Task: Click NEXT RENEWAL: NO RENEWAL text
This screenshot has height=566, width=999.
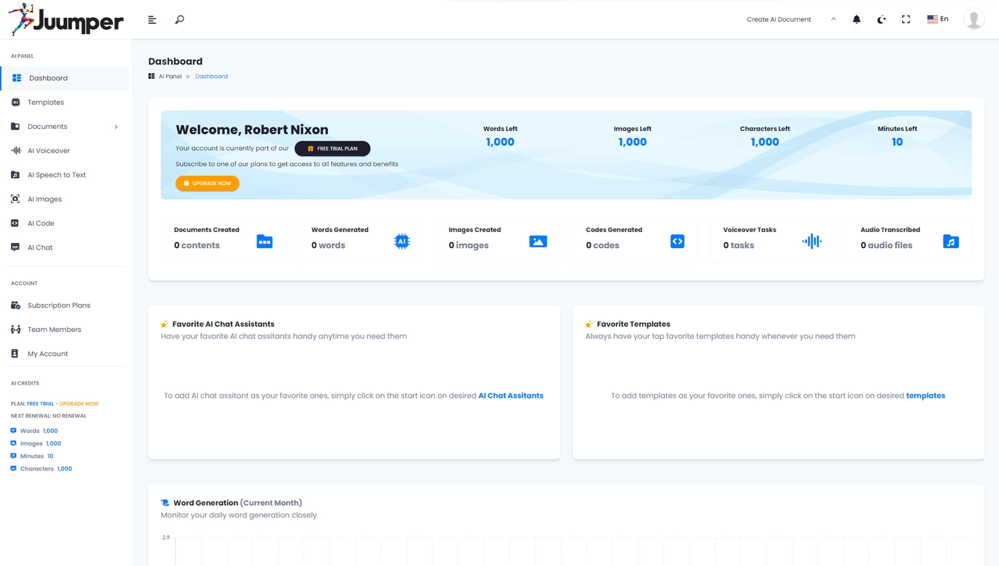Action: (49, 416)
